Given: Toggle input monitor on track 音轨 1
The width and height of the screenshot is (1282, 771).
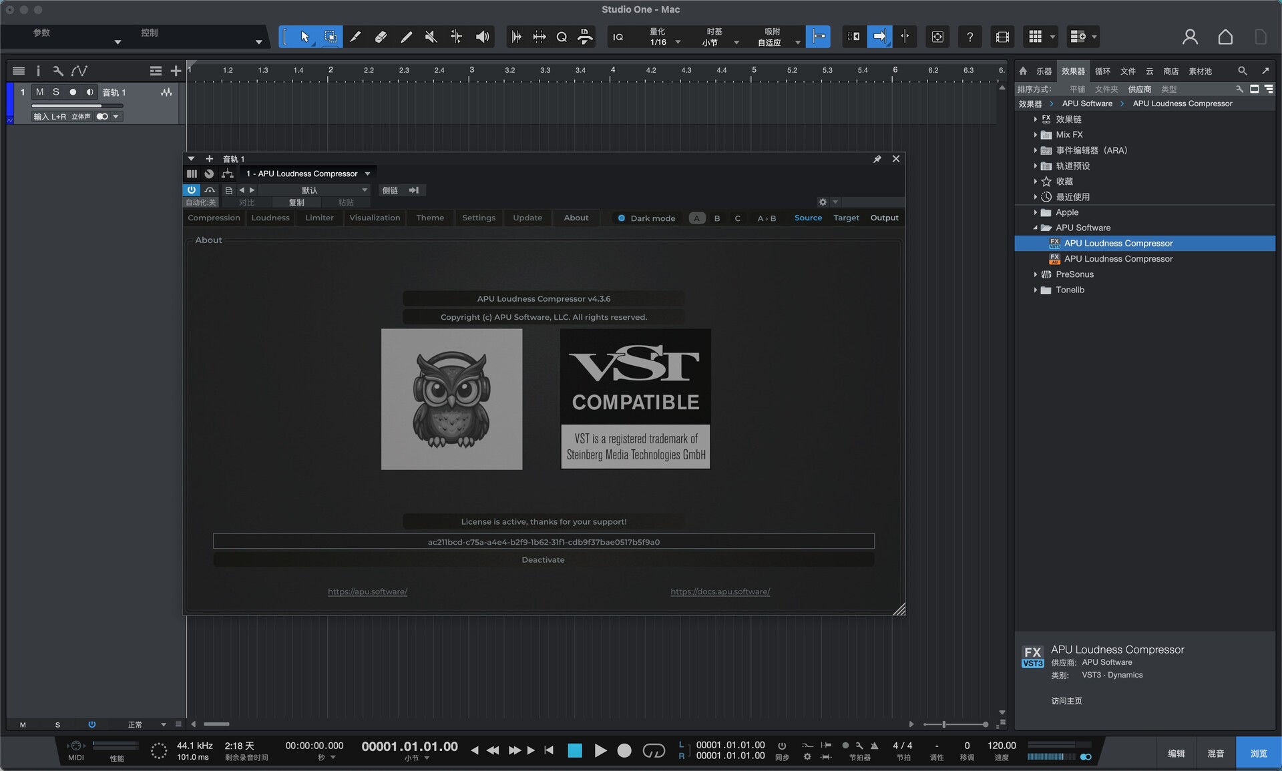Looking at the screenshot, I should pos(89,92).
